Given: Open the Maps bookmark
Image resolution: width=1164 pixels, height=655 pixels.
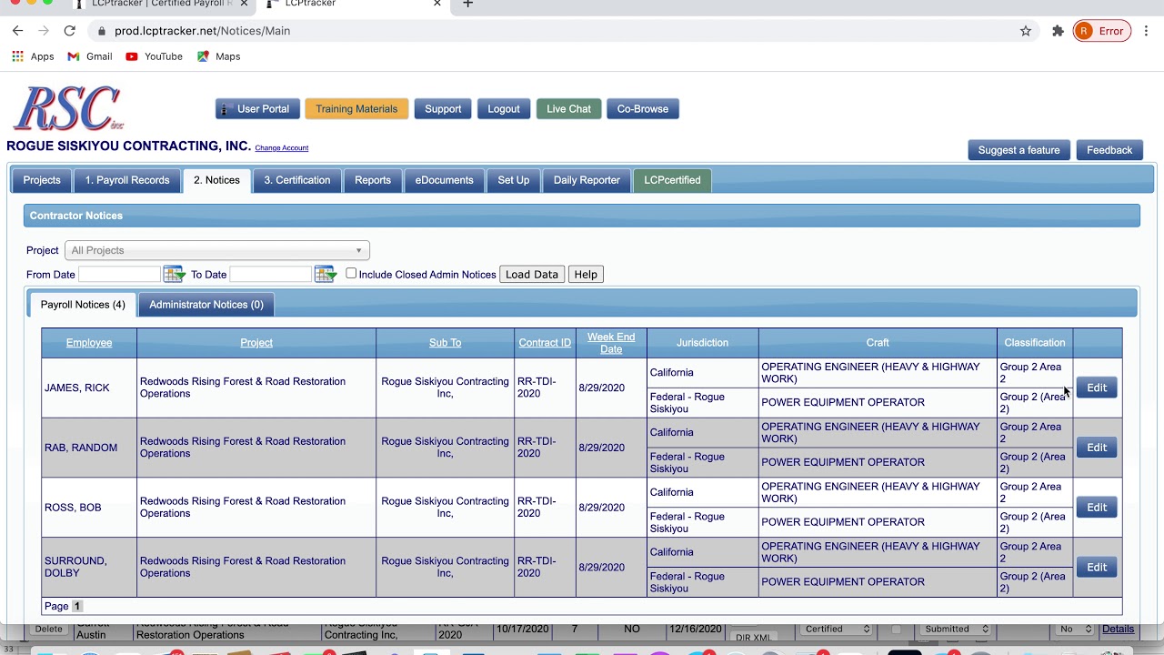Looking at the screenshot, I should click(218, 56).
